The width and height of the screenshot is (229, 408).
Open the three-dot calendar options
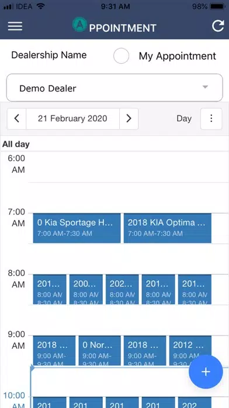pos(211,118)
